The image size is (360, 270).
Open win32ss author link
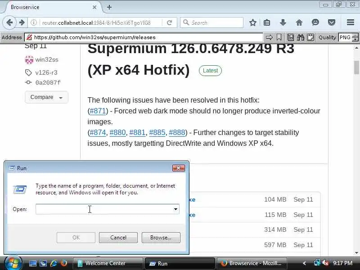[47, 60]
